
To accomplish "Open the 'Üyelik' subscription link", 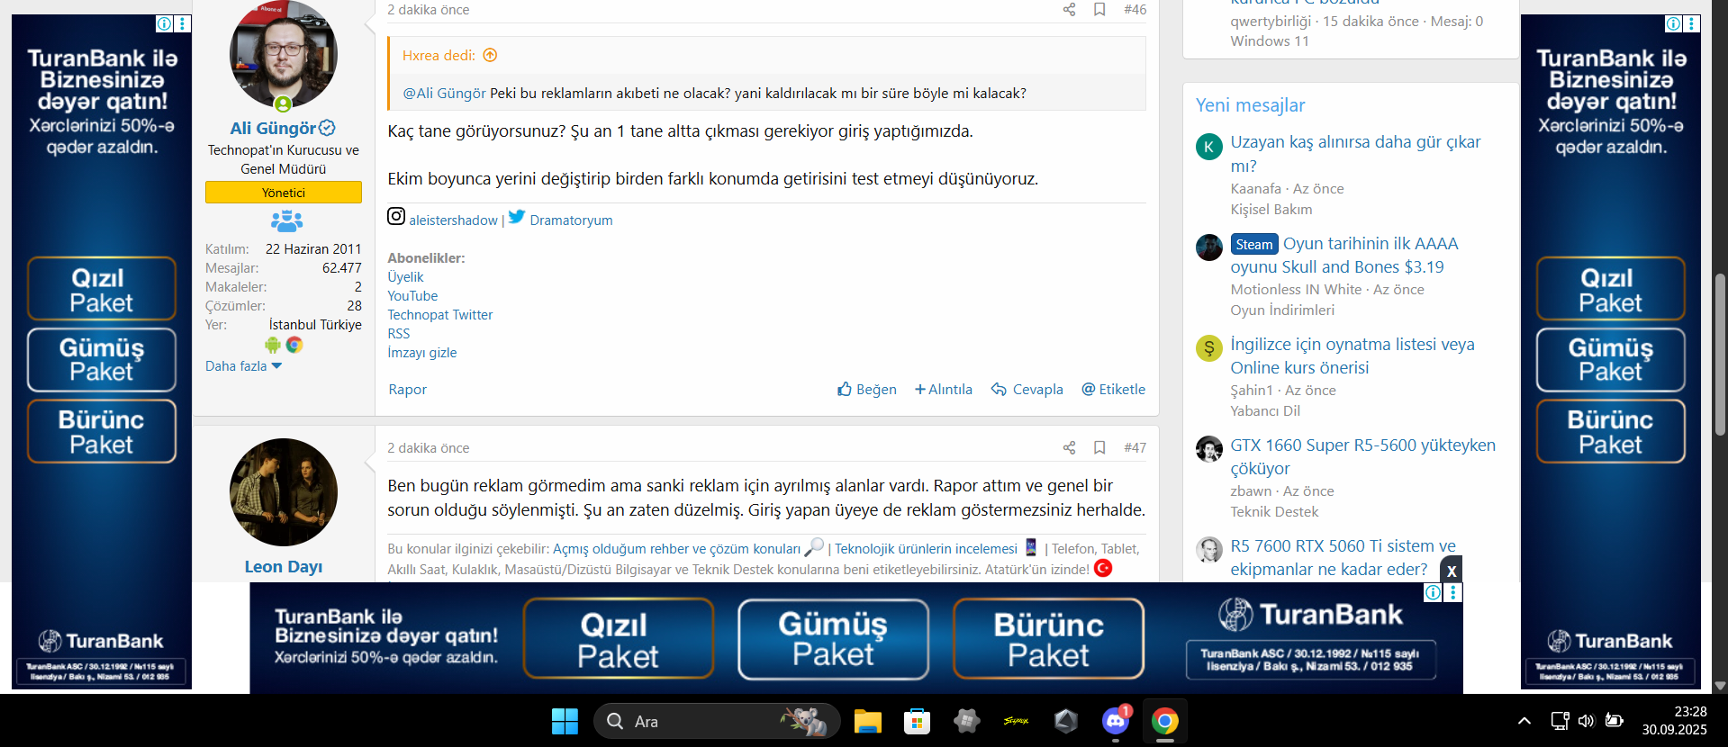I will tap(405, 277).
